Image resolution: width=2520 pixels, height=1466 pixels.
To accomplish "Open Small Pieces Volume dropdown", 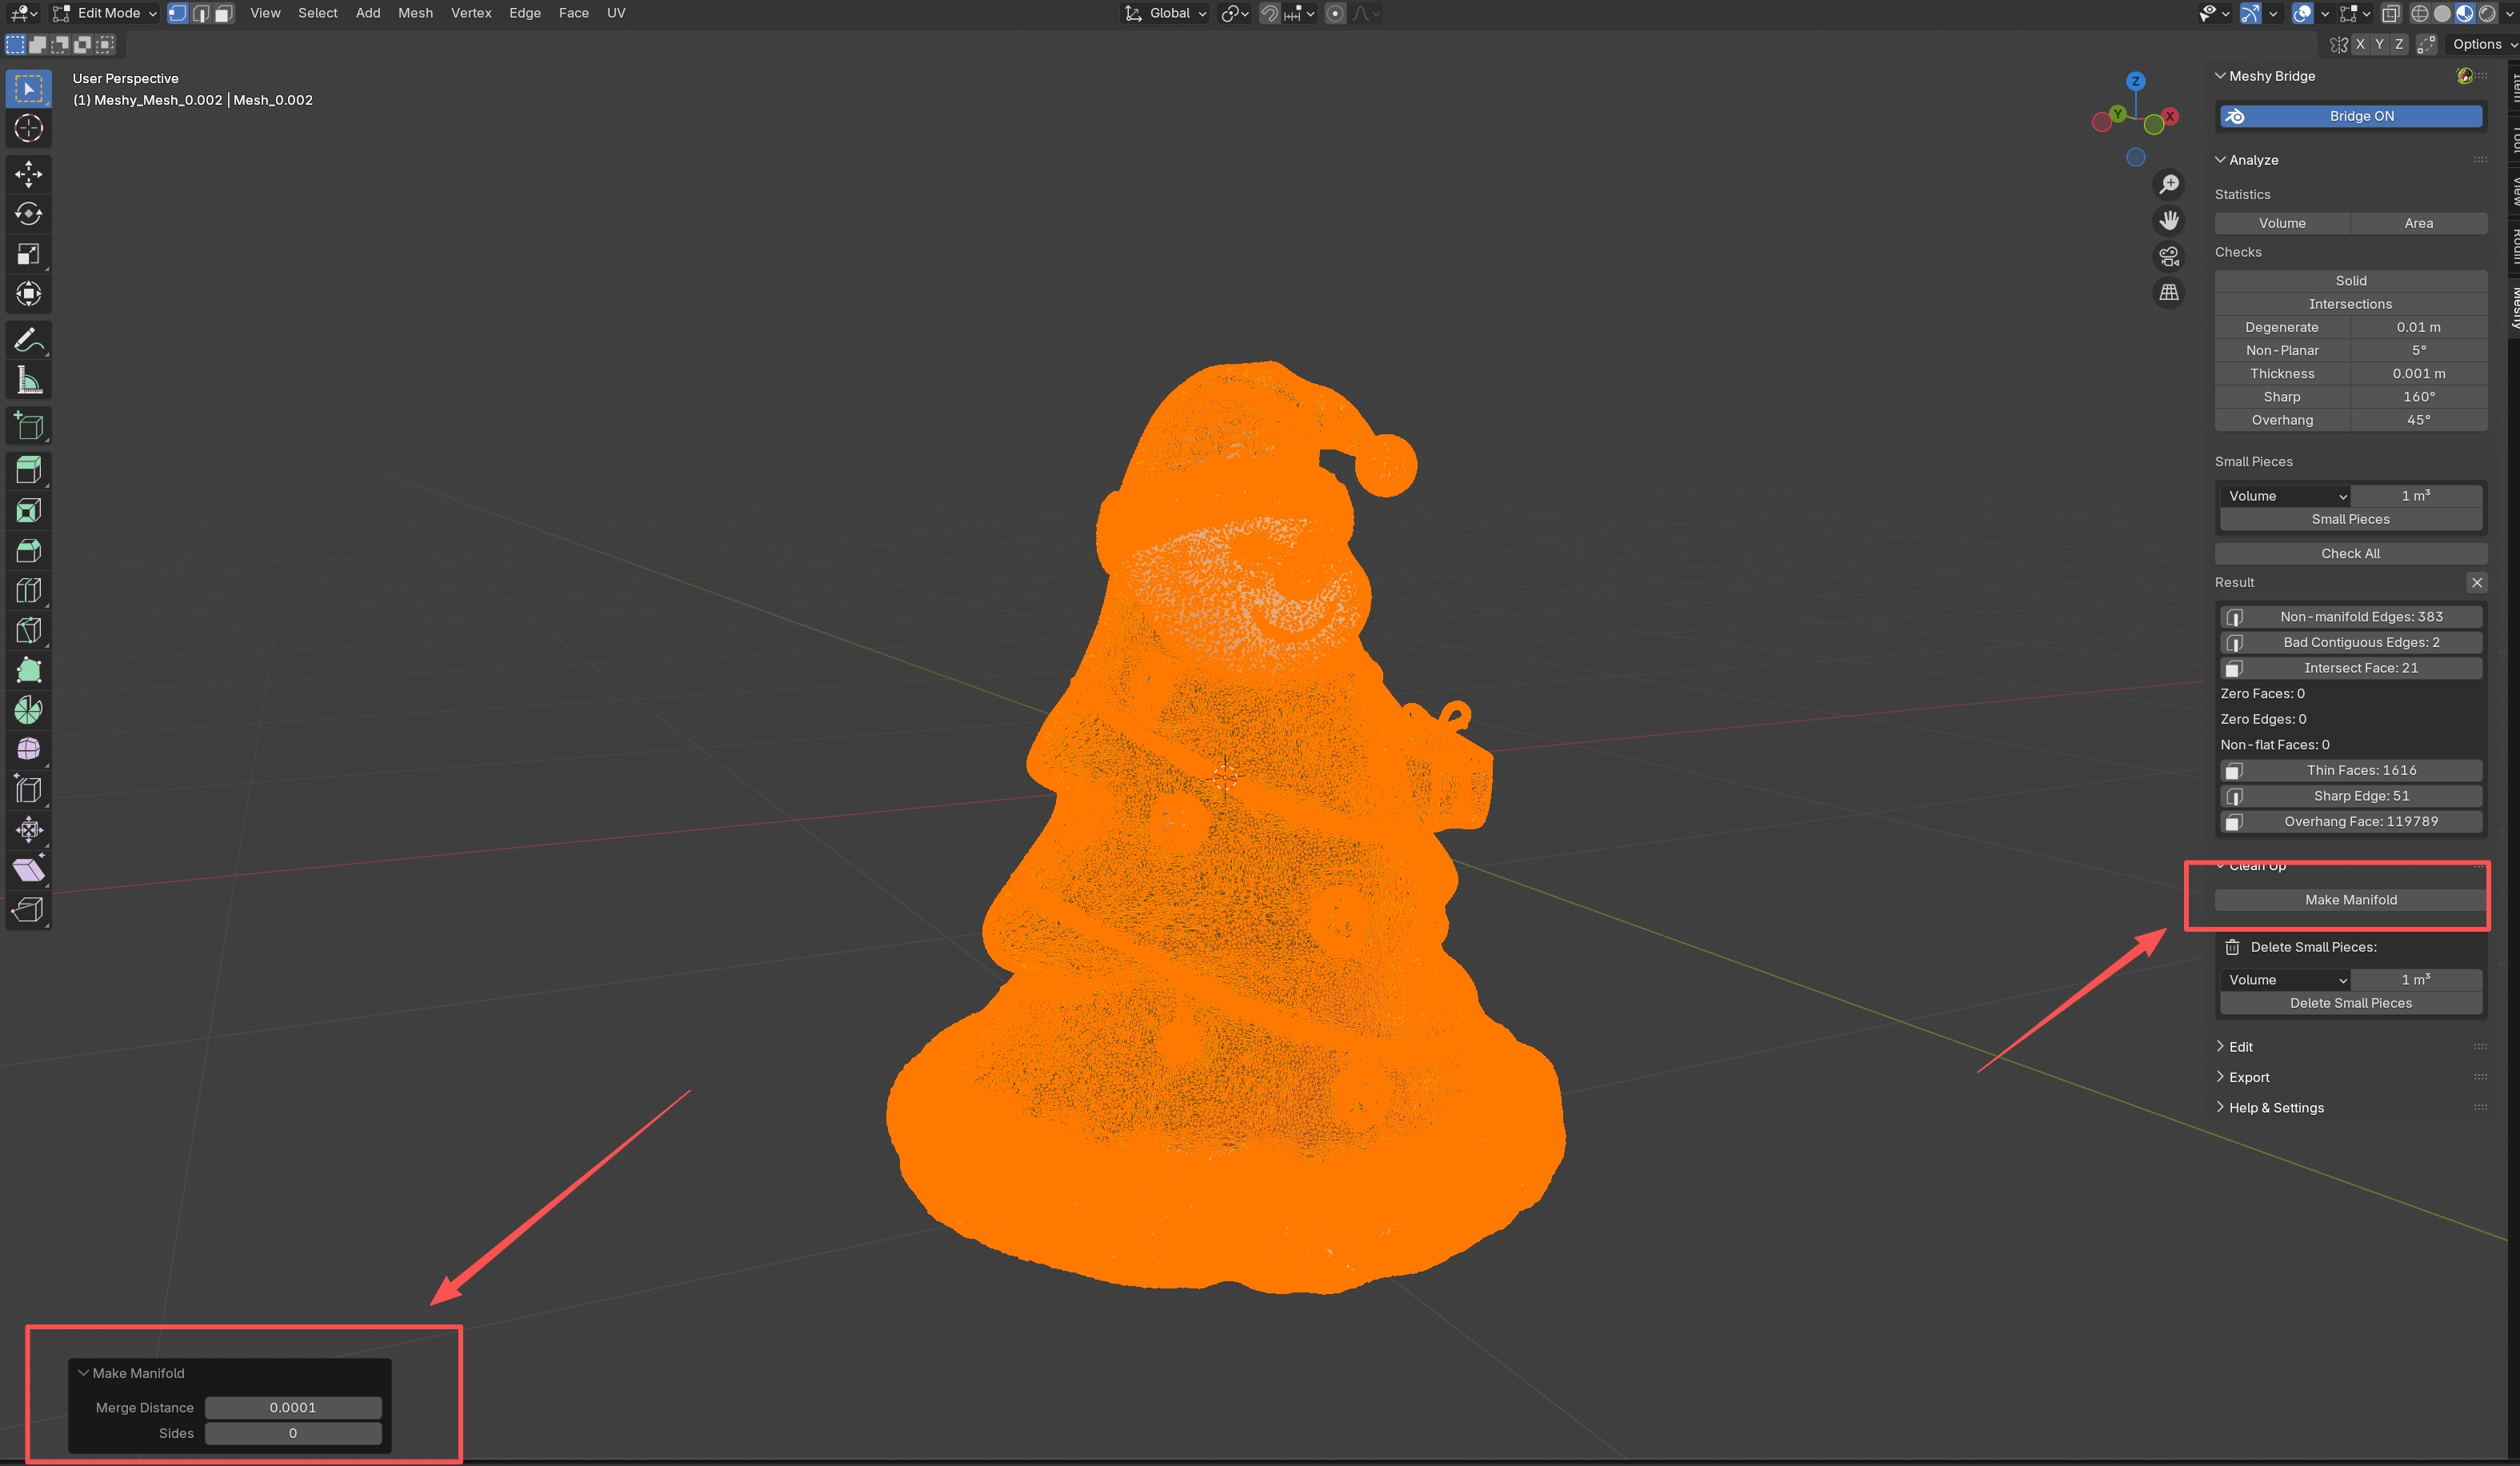I will [x=2285, y=496].
